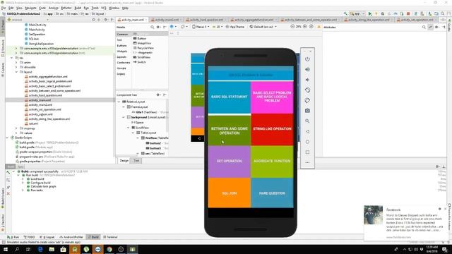Click the emulator volume down button

pyautogui.click(x=307, y=80)
